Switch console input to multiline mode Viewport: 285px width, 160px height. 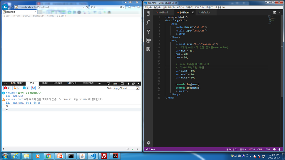(138, 149)
